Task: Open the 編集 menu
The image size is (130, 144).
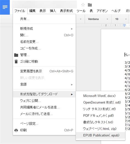Action: (x=32, y=11)
